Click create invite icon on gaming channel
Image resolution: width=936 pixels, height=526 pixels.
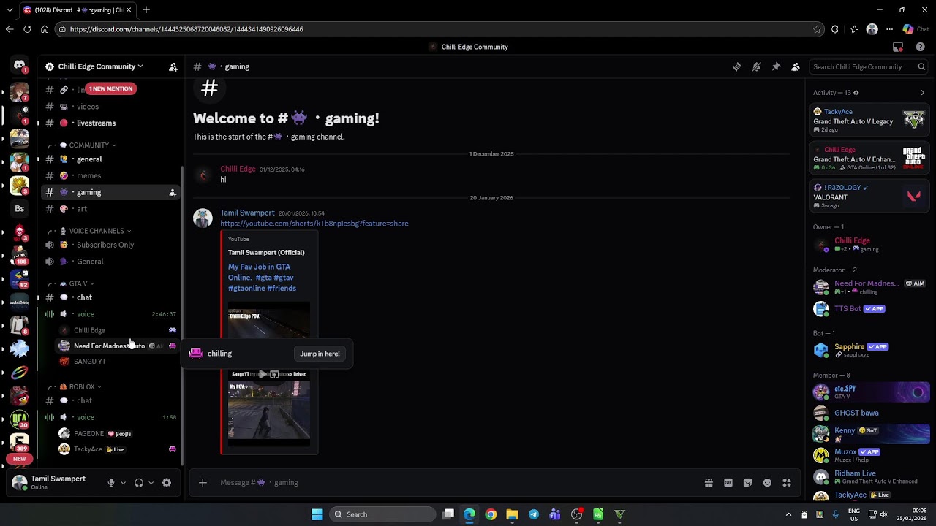click(173, 192)
